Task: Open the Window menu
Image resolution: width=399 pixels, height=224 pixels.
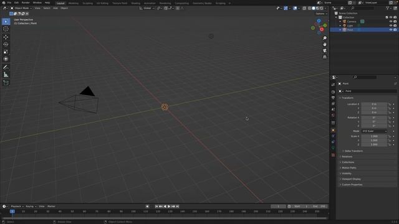Action: [x=37, y=2]
